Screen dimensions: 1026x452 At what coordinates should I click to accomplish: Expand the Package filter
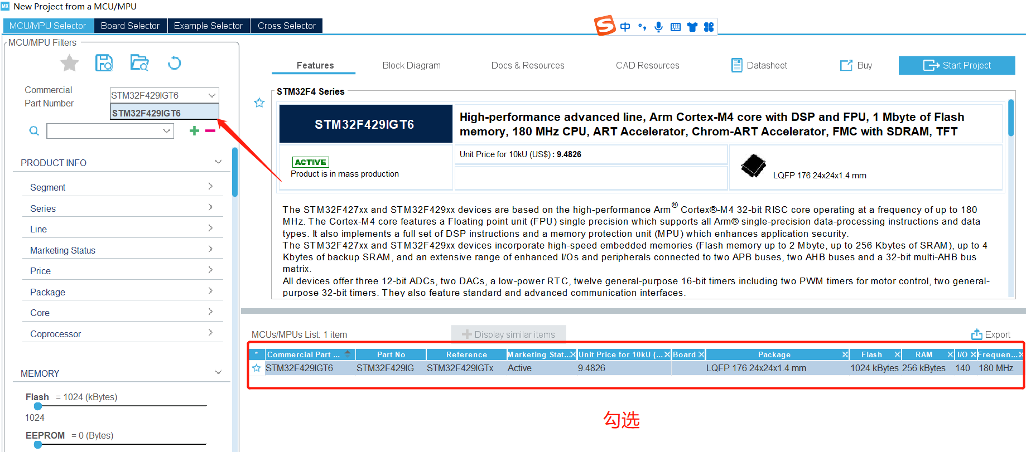pos(210,291)
